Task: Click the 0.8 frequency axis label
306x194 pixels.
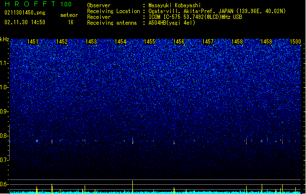Action: pyautogui.click(x=4, y=136)
